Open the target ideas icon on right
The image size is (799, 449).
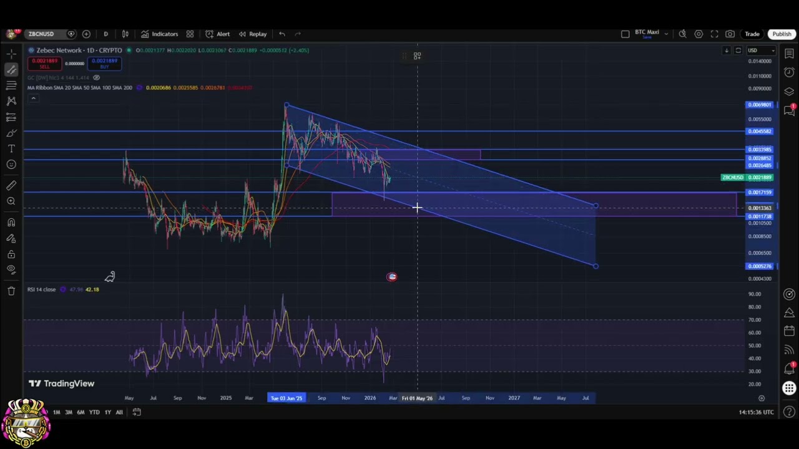tap(789, 294)
